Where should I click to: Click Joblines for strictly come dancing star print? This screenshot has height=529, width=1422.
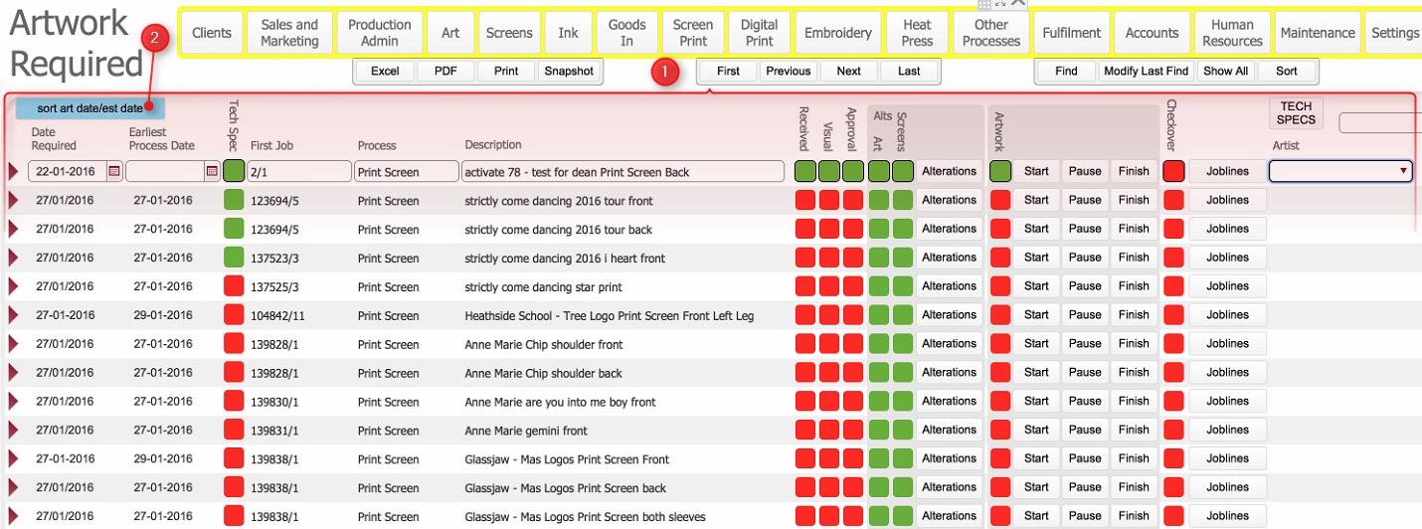tap(1227, 286)
